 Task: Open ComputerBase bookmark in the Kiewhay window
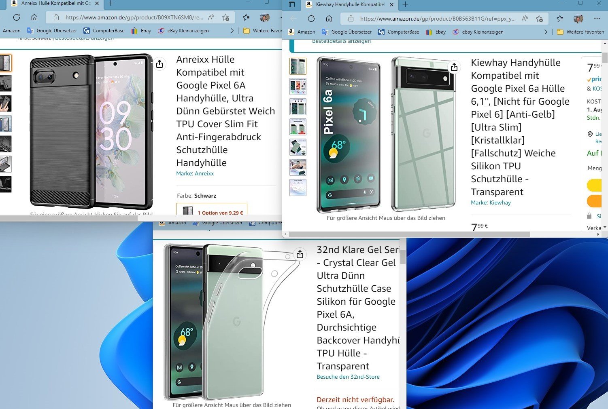coord(399,32)
